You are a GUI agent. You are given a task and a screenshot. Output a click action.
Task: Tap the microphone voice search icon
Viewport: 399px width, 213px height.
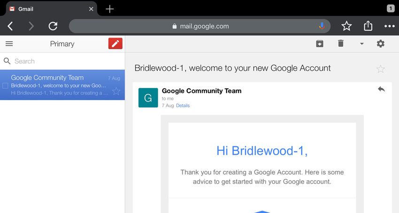[x=322, y=26]
